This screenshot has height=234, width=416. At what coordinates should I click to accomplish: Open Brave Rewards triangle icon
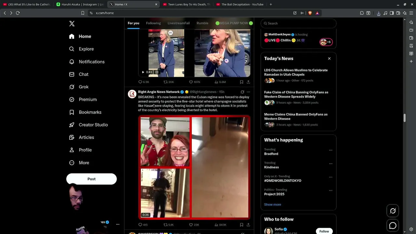point(317,13)
